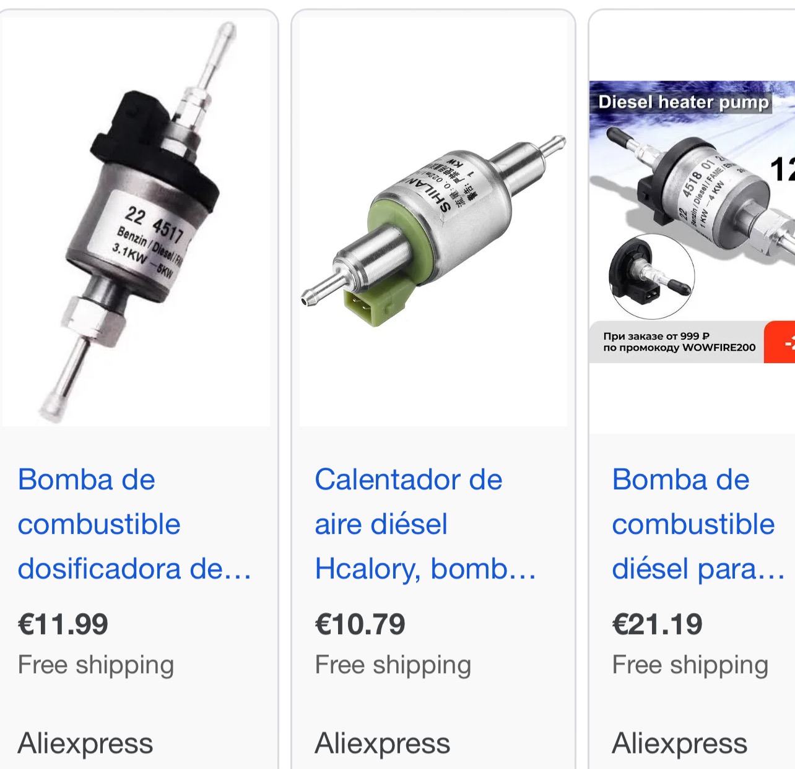Click the red discount badge on third image
The image size is (795, 769).
tap(780, 342)
